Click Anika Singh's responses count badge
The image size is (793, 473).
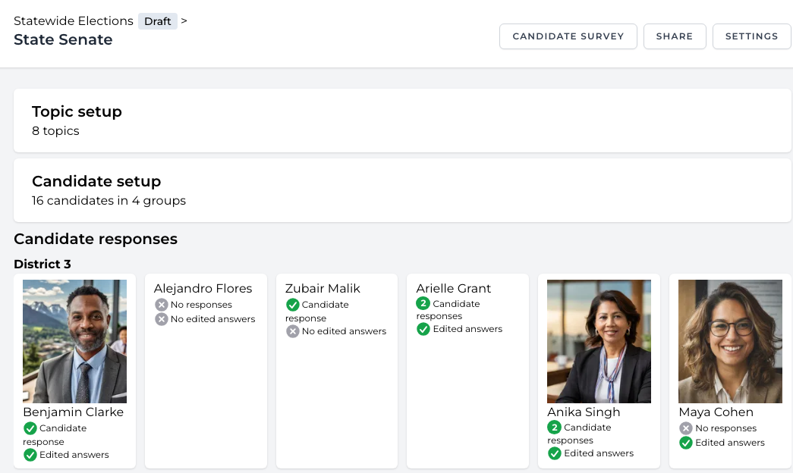pos(555,427)
